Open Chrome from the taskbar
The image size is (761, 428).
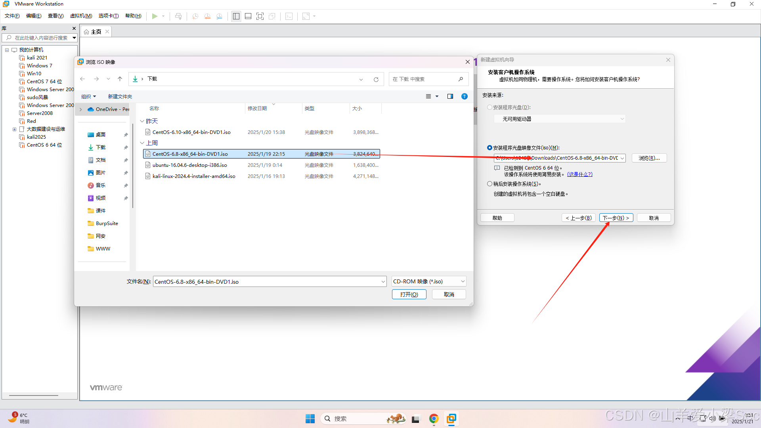point(434,418)
